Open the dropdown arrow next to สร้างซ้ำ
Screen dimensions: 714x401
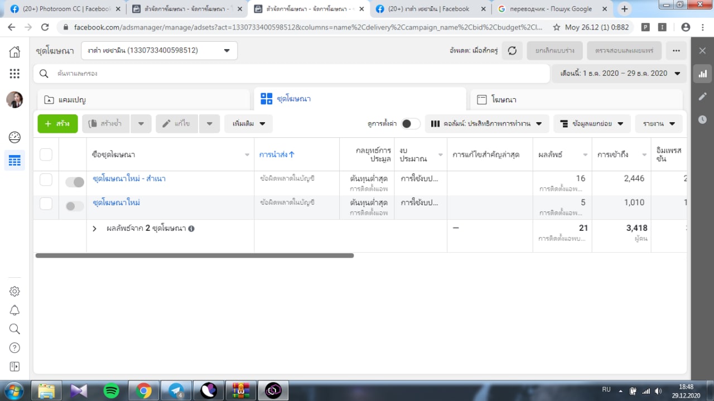[141, 124]
